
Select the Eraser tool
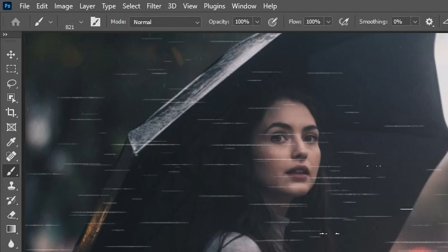point(11,215)
